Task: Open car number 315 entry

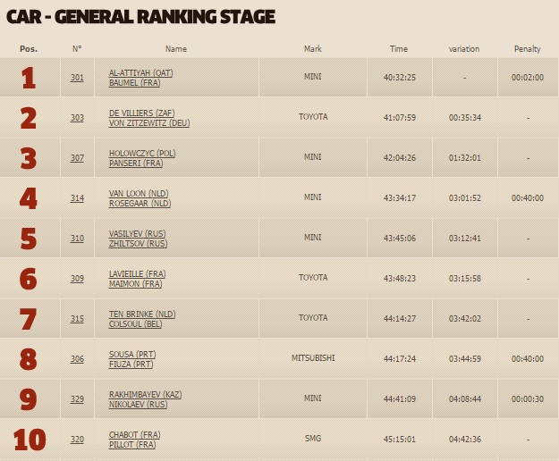Action: [77, 318]
